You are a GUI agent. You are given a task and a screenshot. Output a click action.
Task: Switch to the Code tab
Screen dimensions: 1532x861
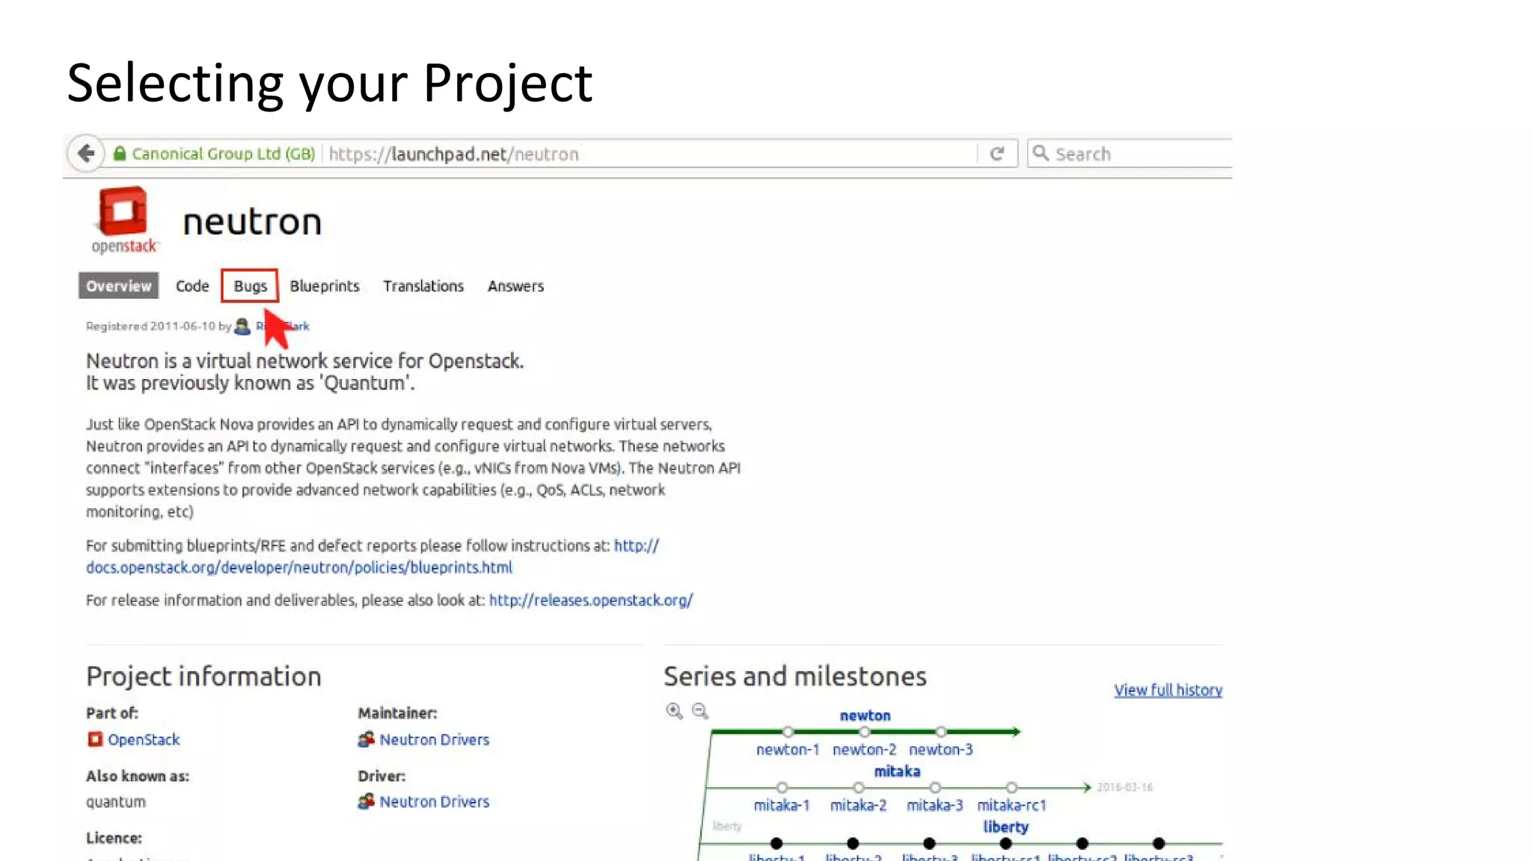click(x=192, y=286)
